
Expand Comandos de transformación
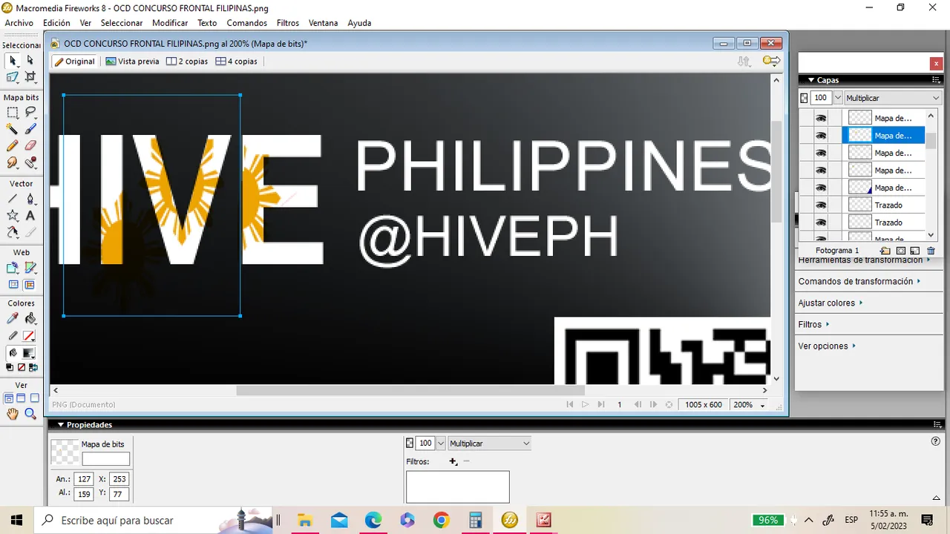859,281
